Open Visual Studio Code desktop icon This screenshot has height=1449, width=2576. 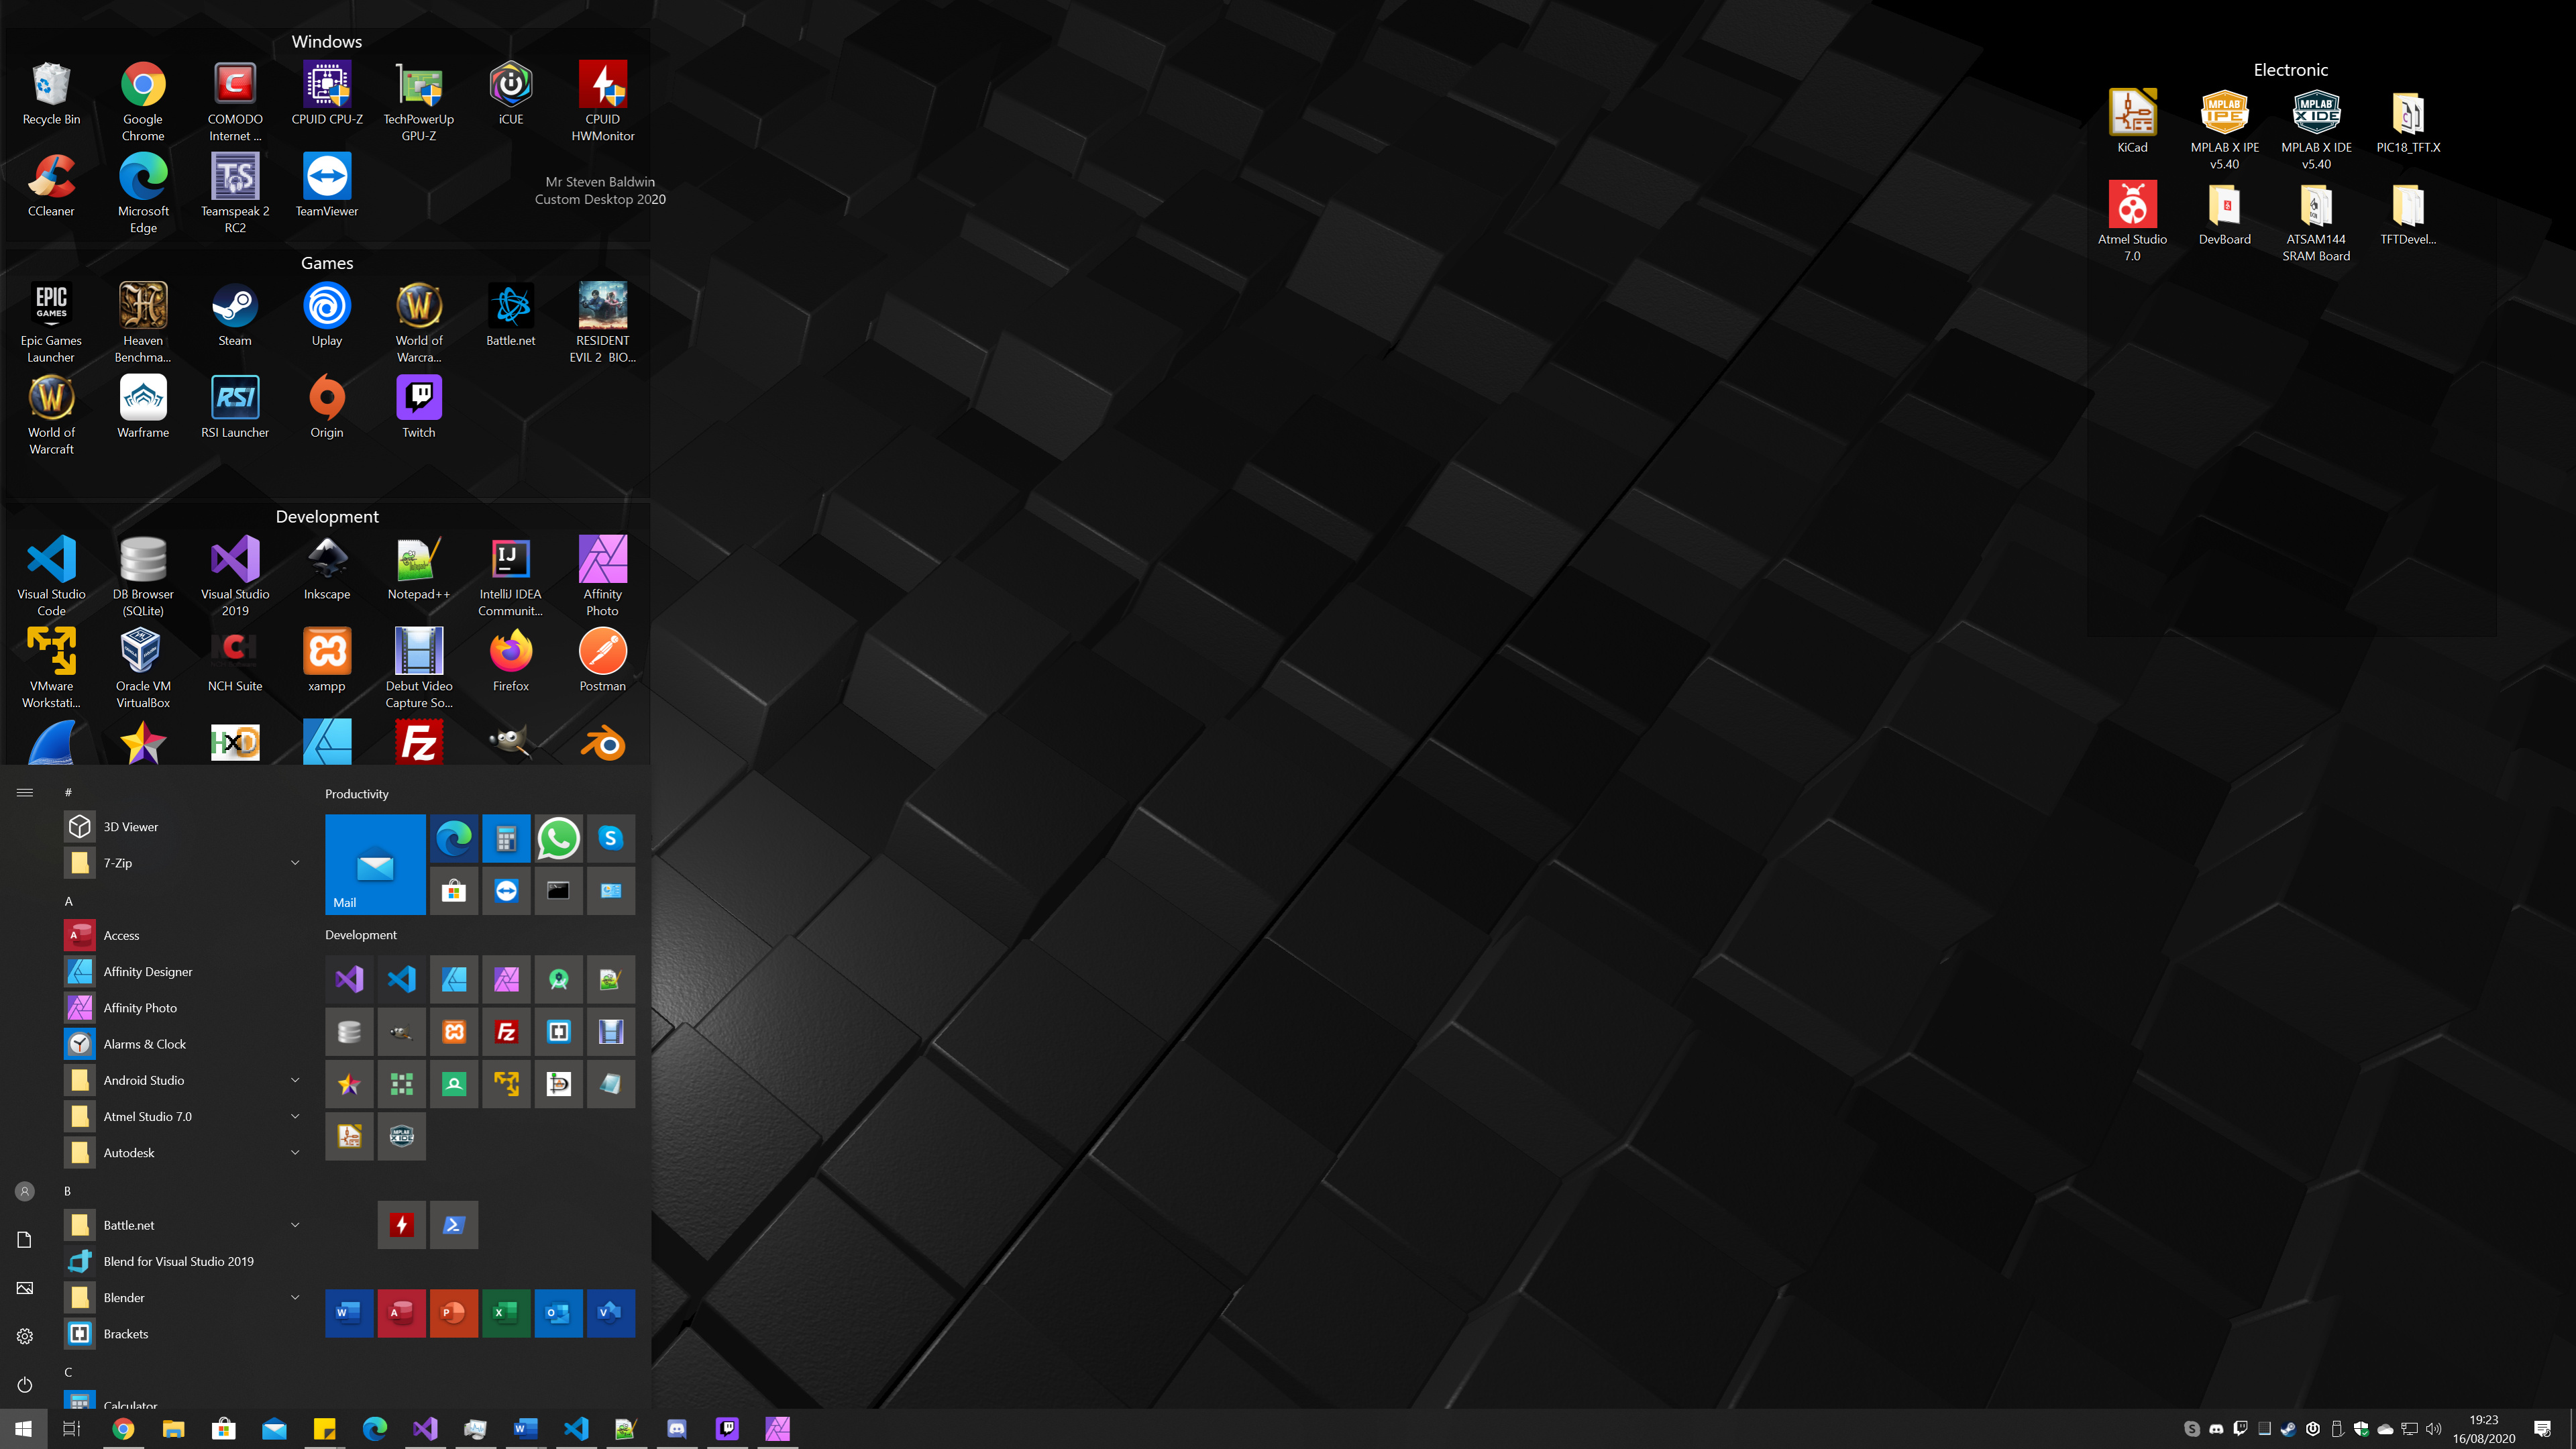click(51, 560)
